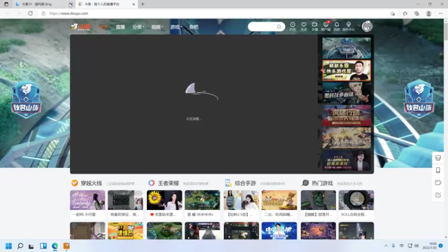Open the 消息 notification bell
Screen dimensions: 448x252
pyautogui.click(x=337, y=26)
